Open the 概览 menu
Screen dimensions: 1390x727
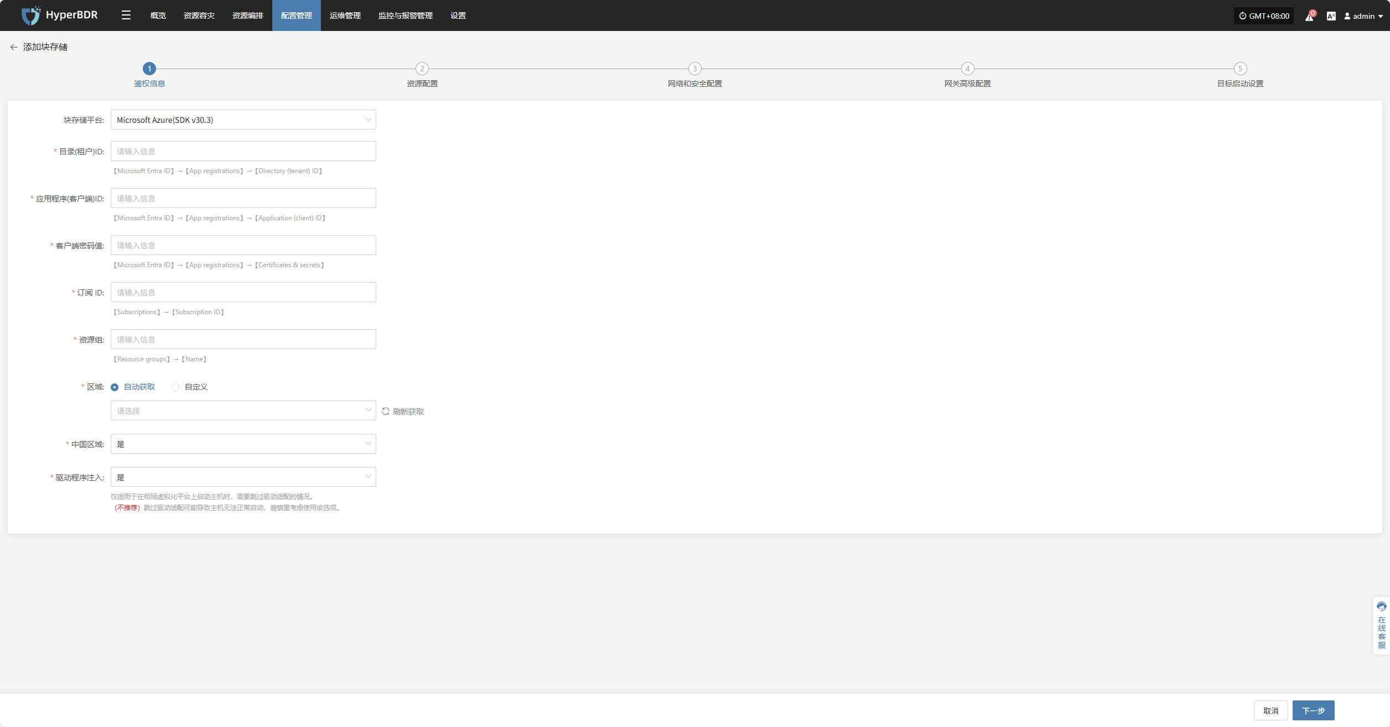pos(158,15)
